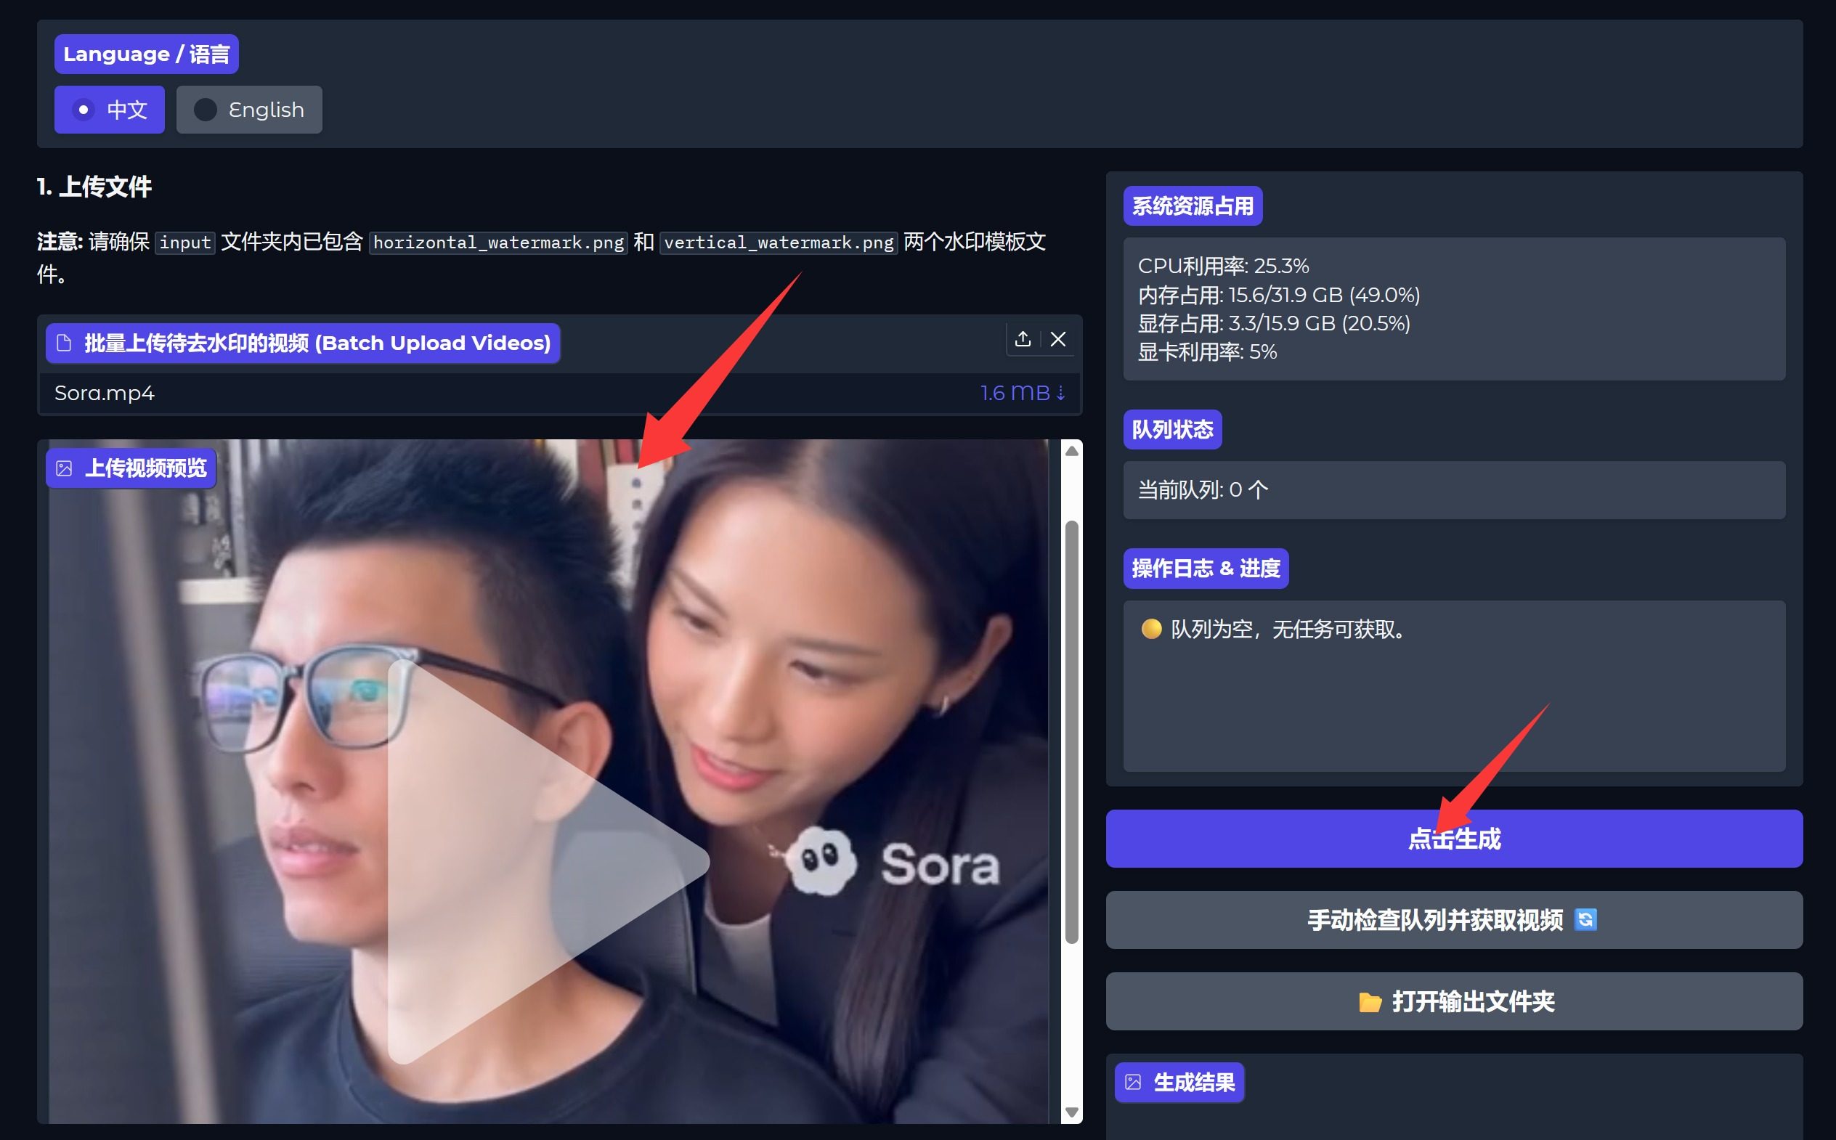Click preview scrollbar down arrow
This screenshot has height=1140, width=1836.
coord(1071,1113)
